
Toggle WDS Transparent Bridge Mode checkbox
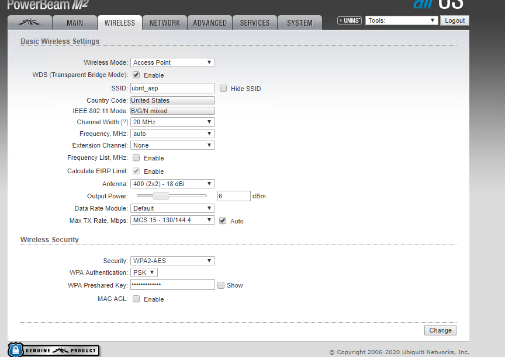click(136, 75)
